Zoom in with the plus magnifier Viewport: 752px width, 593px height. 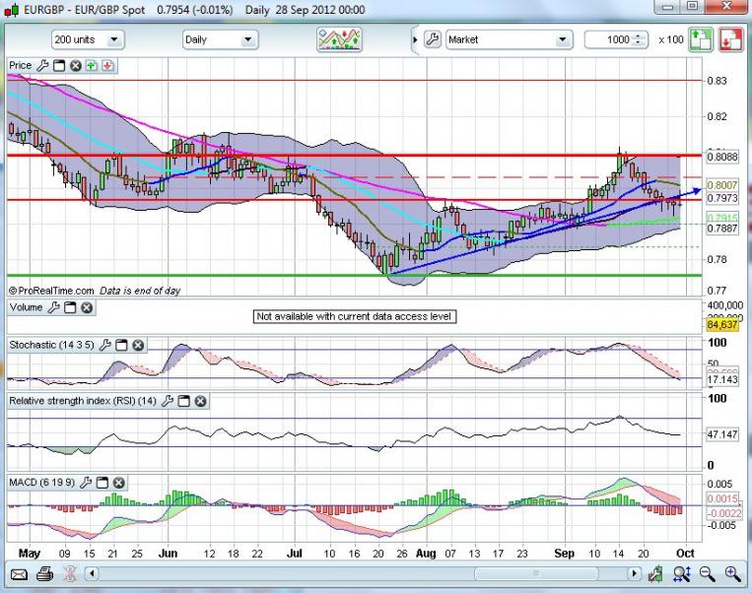(x=732, y=573)
